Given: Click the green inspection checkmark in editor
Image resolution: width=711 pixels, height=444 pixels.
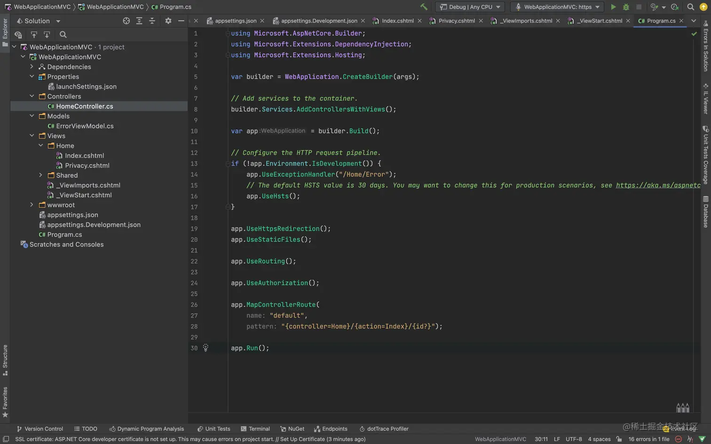Looking at the screenshot, I should (694, 33).
